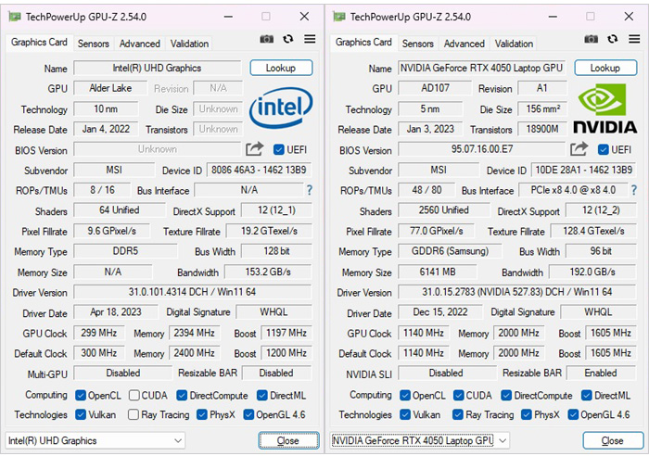Toggle Ray Tracing checkbox in Intel window

[x=134, y=414]
